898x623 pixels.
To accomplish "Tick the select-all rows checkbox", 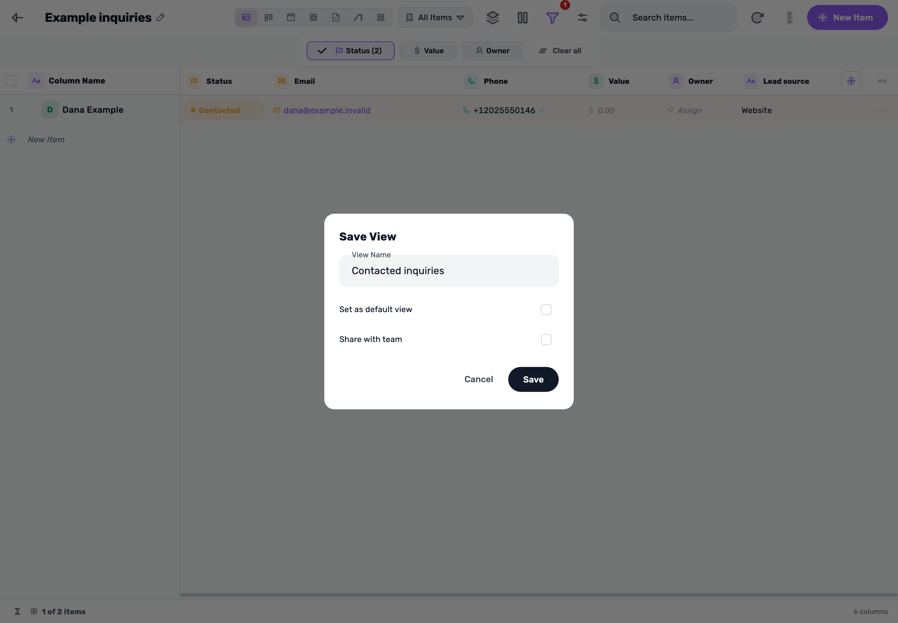I will click(11, 81).
